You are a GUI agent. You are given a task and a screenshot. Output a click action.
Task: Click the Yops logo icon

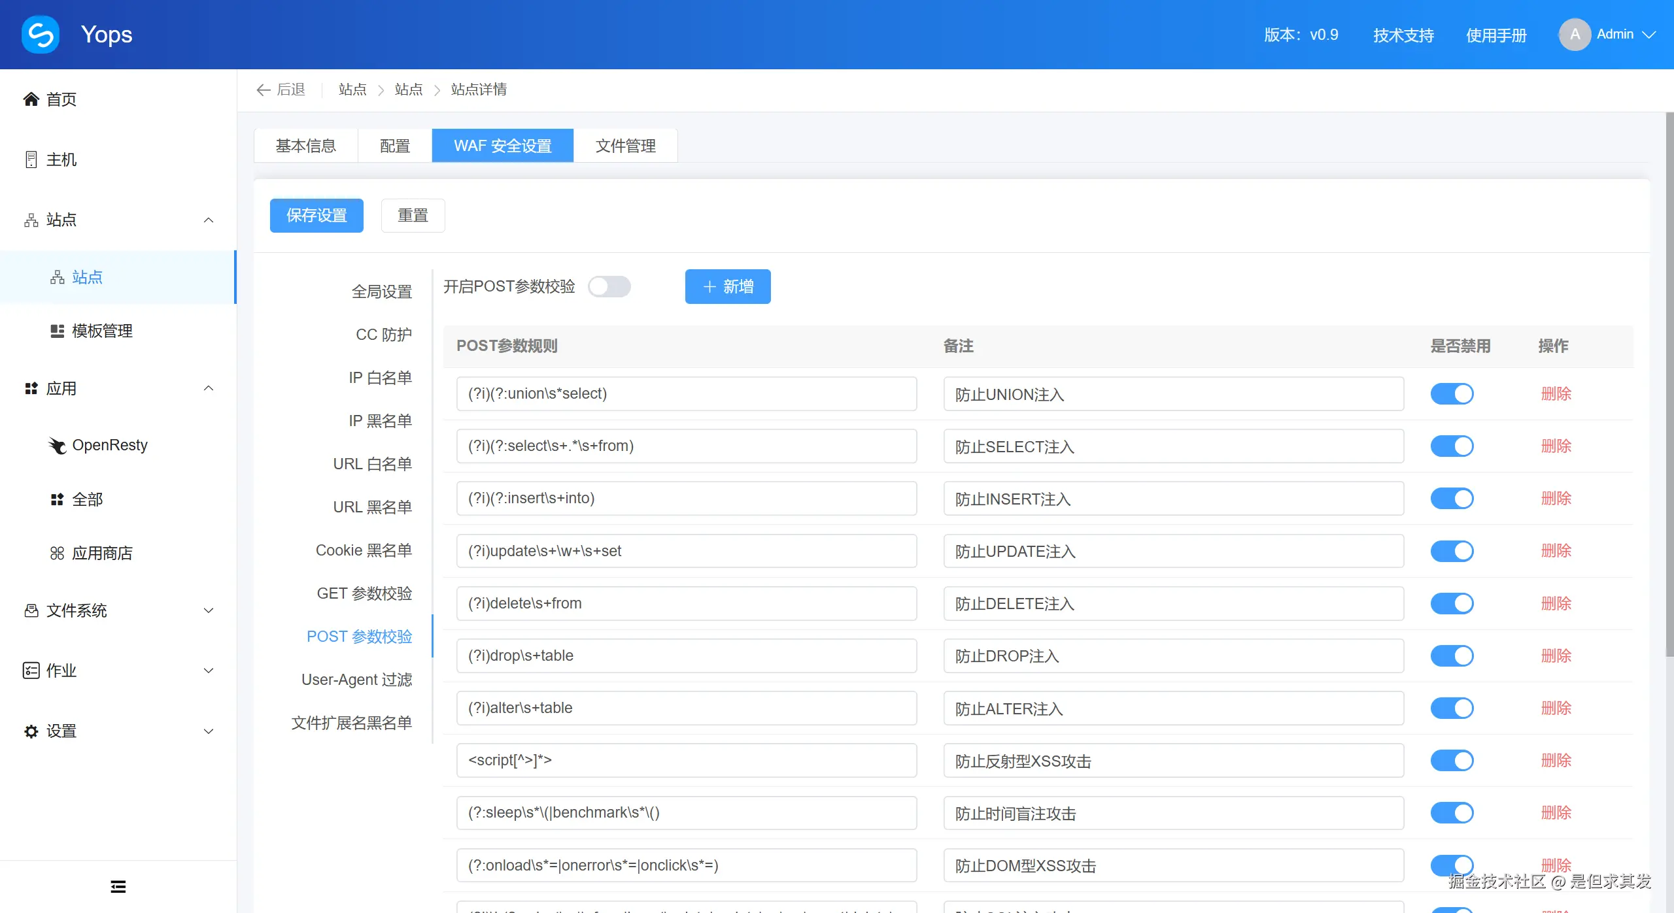coord(41,34)
